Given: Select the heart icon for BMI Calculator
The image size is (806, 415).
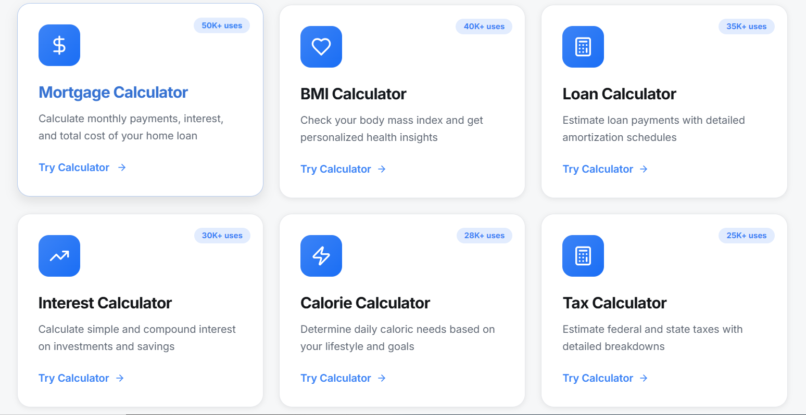Looking at the screenshot, I should coord(321,47).
